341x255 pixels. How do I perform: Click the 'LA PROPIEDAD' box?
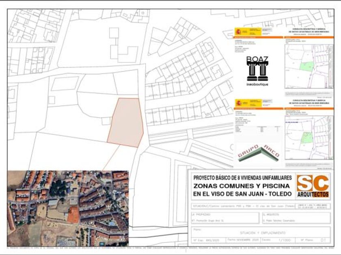[225, 217]
